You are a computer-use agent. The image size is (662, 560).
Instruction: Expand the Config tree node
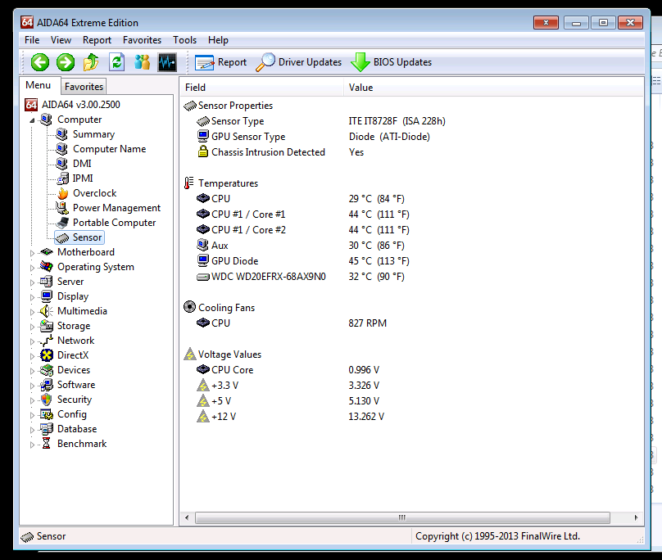[x=33, y=415]
